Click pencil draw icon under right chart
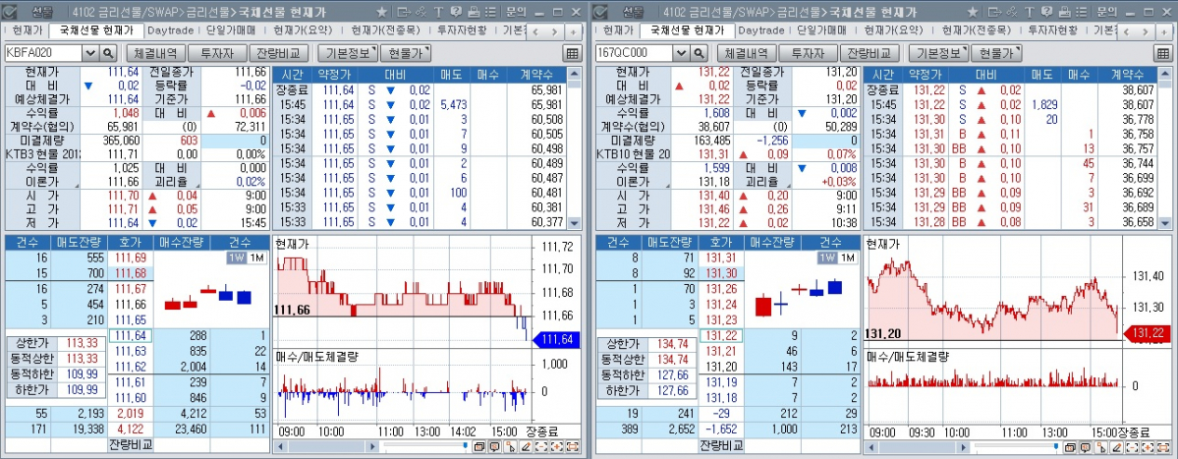Viewport: 1178px width, 459px height. tap(1116, 447)
